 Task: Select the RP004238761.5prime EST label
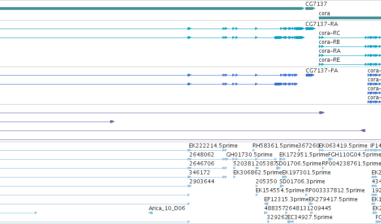pos(351,164)
